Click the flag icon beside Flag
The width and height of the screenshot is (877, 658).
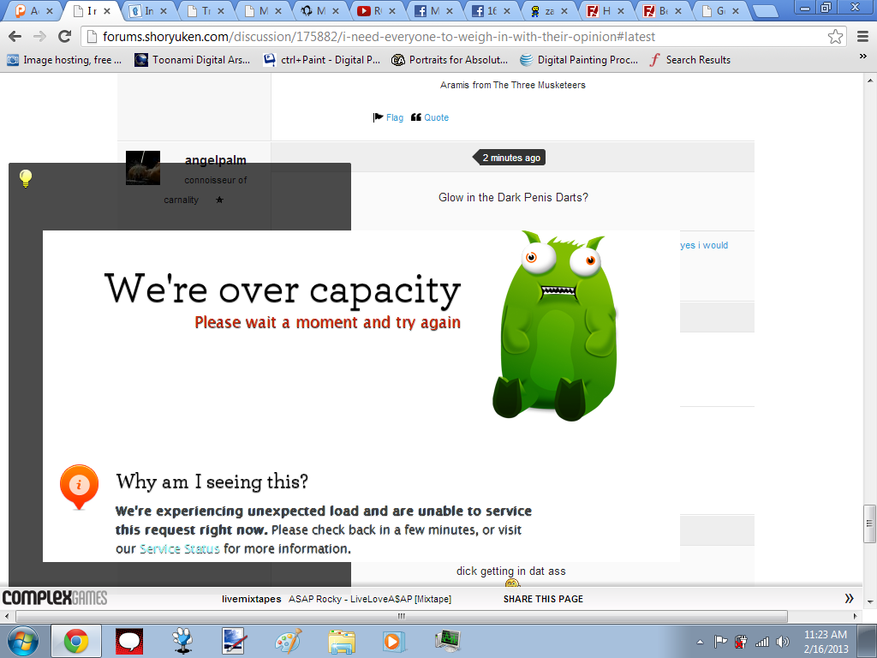[378, 117]
